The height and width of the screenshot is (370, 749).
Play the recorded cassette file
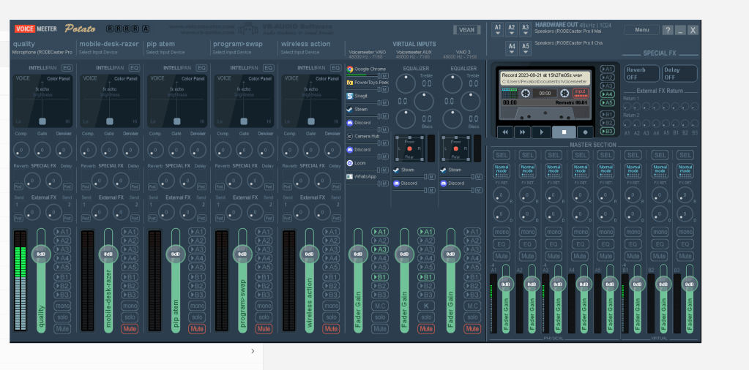click(x=541, y=132)
